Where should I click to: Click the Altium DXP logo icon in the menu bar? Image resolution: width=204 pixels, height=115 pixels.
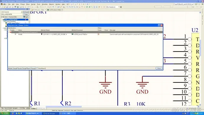point(2,4)
